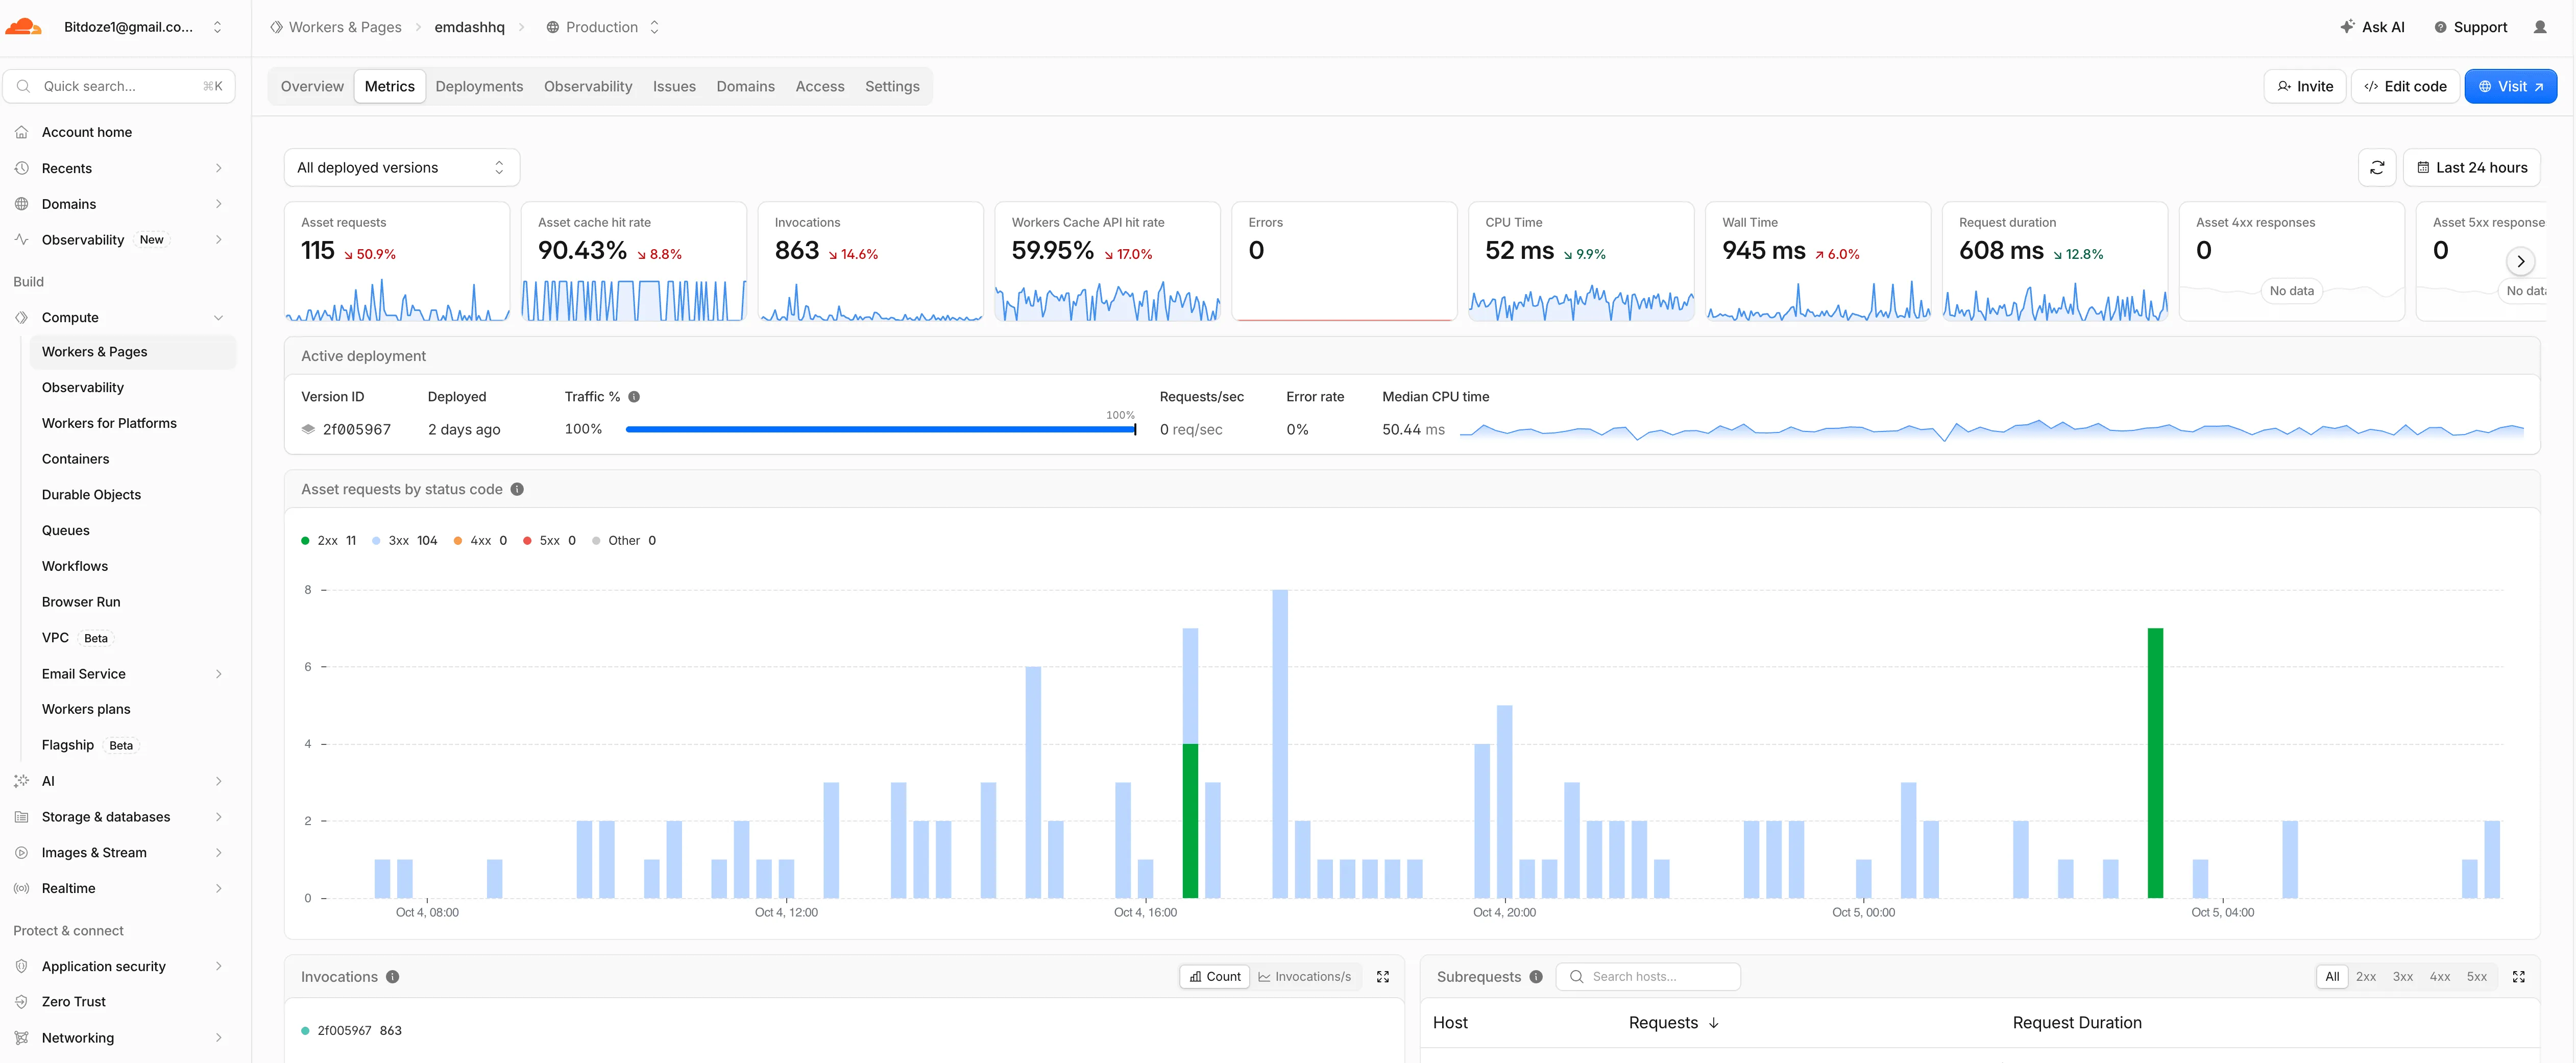Open the Last 24 hours time range picker
The width and height of the screenshot is (2576, 1063).
[2472, 168]
